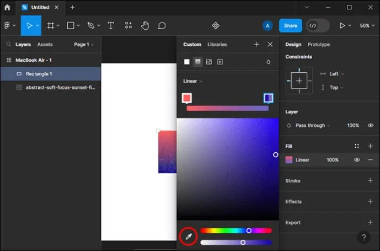Select the red gradient stop swatch
Image resolution: width=380 pixels, height=251 pixels.
pos(186,98)
